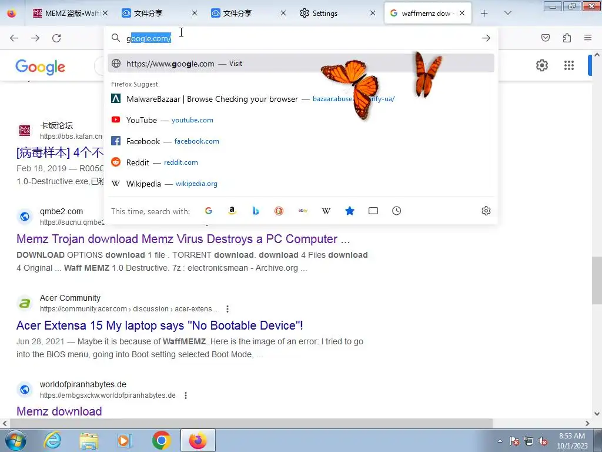This screenshot has height=452, width=602.
Task: Search this time with Amazon icon
Action: 232,211
